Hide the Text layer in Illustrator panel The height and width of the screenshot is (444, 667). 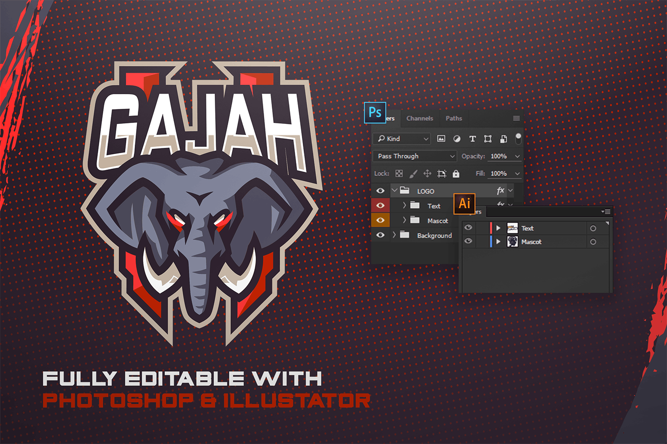pos(468,228)
